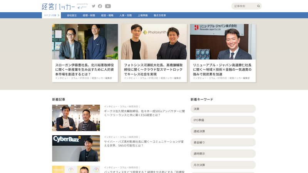The width and height of the screenshot is (308, 173).
Task: Open the CyberBuzz article thumbnail
Action: (x=76, y=148)
